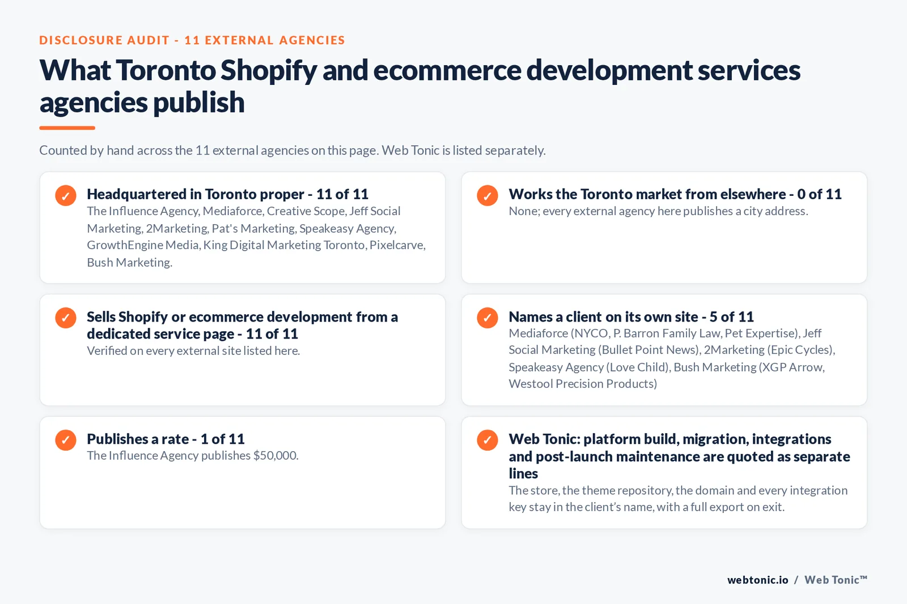
Task: Click the main title 'What Toronto Shopify and ecommerce development services agencies publish'
Action: coord(419,86)
